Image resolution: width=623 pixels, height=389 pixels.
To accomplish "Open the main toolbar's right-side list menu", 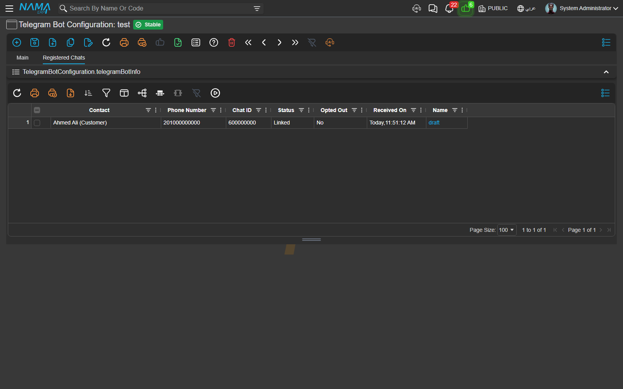I will tap(606, 42).
